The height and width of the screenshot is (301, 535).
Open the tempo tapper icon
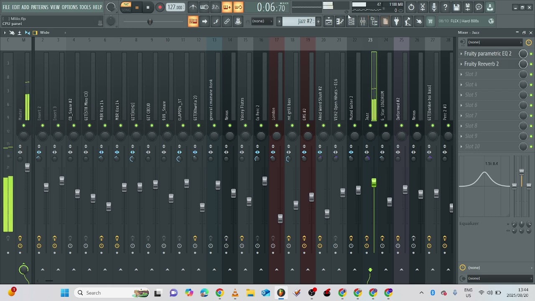408,21
